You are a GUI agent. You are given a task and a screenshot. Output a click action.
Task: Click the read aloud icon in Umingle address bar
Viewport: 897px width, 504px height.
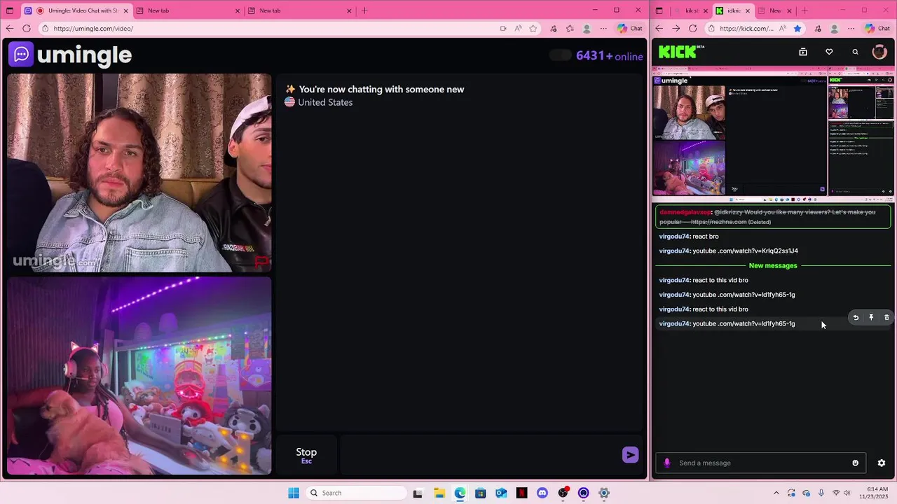[x=518, y=29]
